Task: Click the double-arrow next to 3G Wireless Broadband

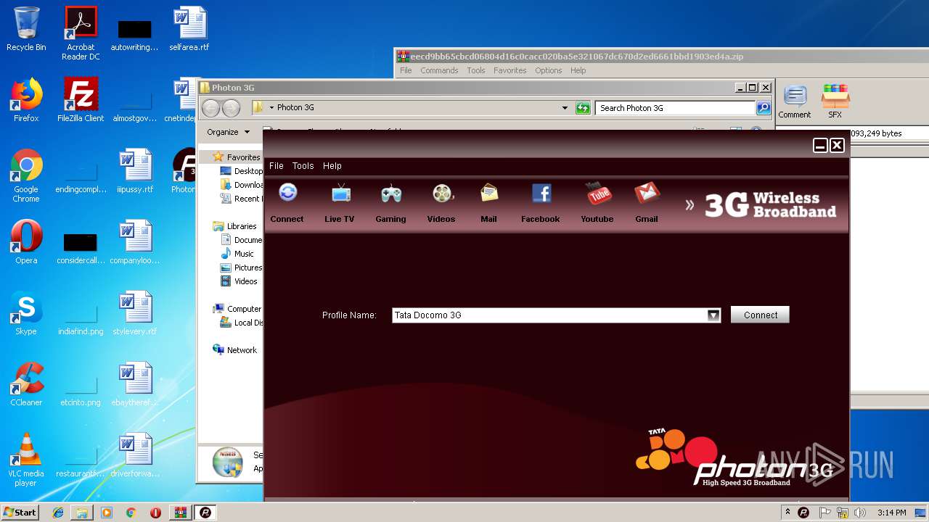Action: 689,205
